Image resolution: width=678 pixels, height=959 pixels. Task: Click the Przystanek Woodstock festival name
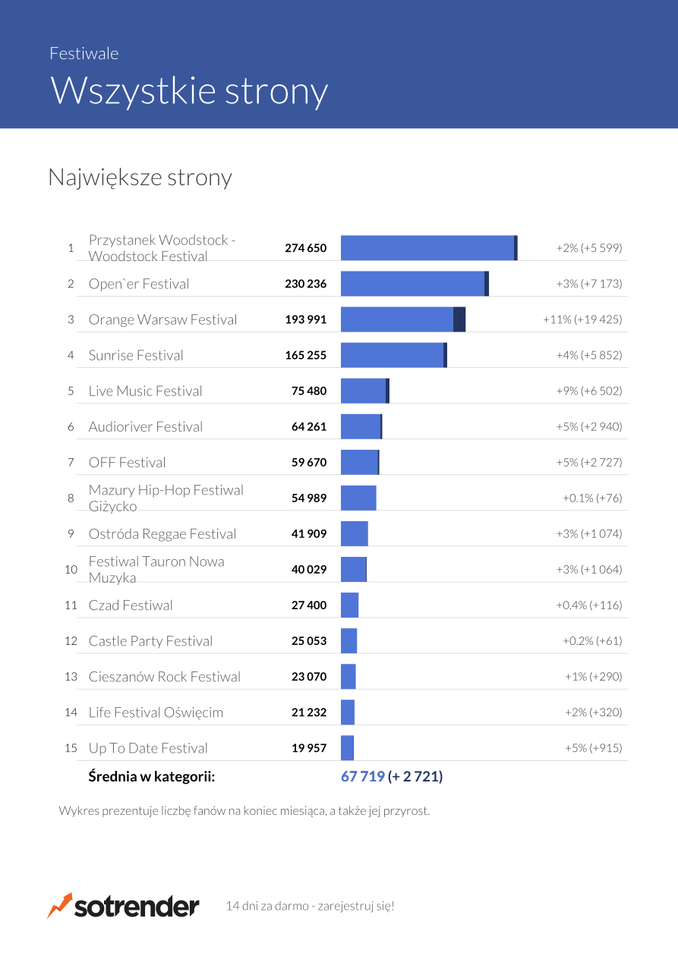[x=162, y=248]
